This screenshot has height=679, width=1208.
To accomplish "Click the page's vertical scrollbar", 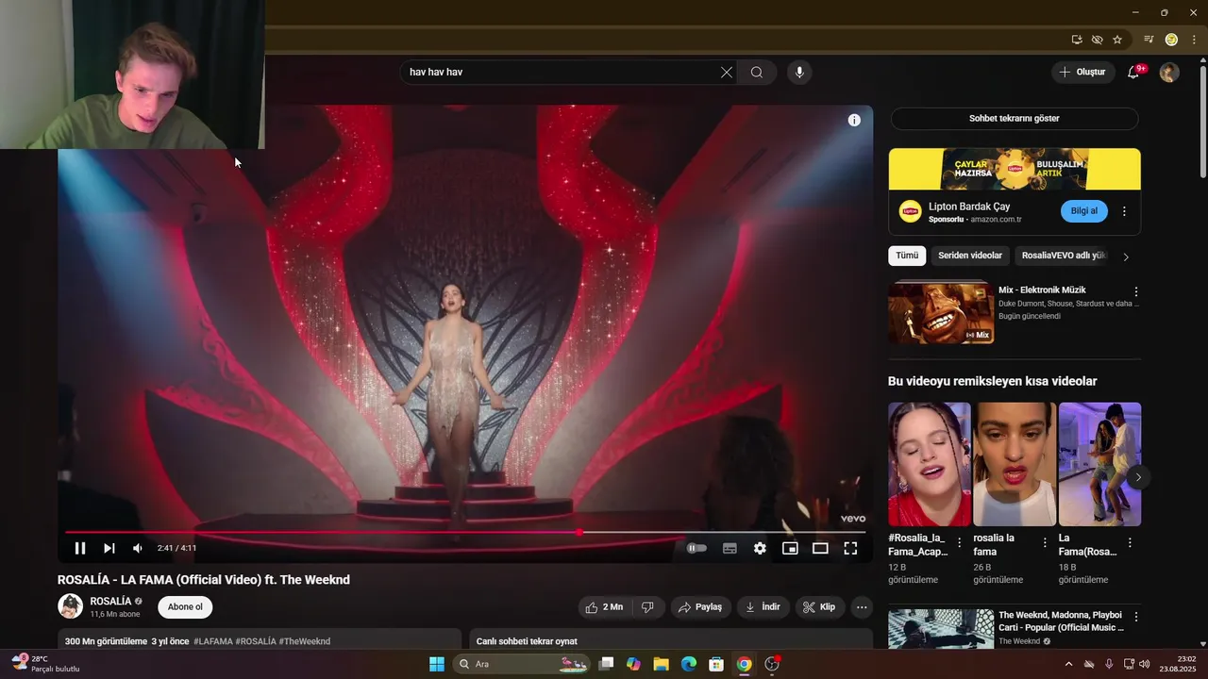I will tap(1202, 121).
